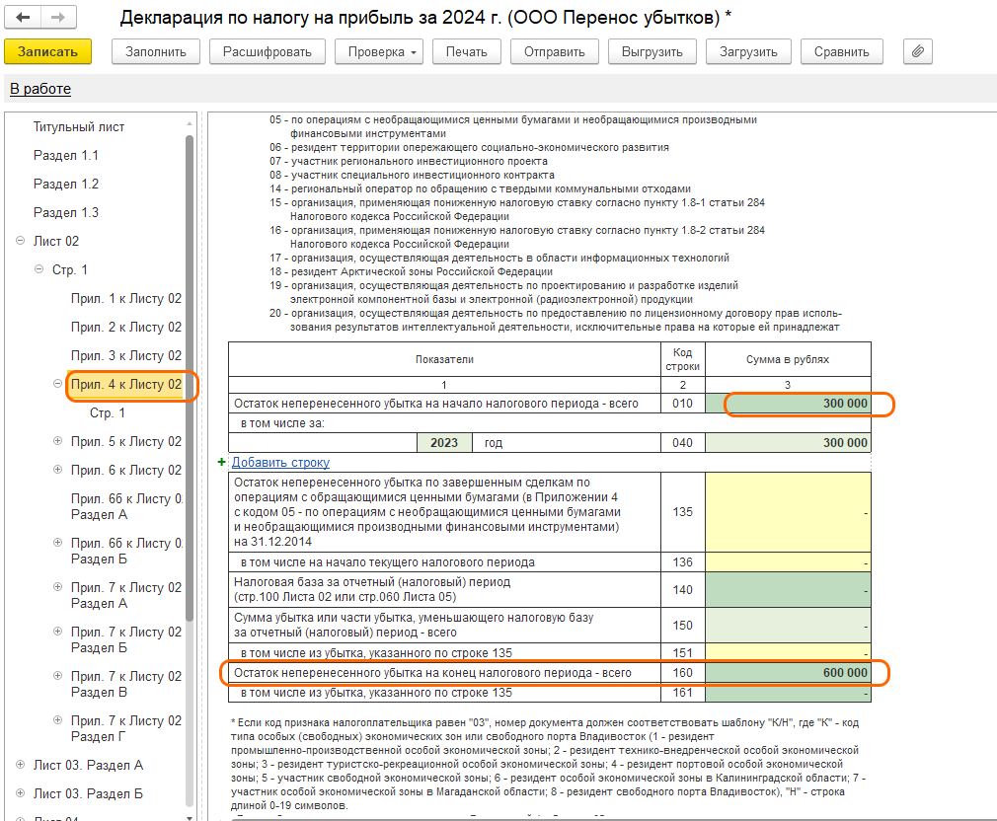Open attachments with the paperclip icon
This screenshot has height=821, width=997.
[x=918, y=51]
